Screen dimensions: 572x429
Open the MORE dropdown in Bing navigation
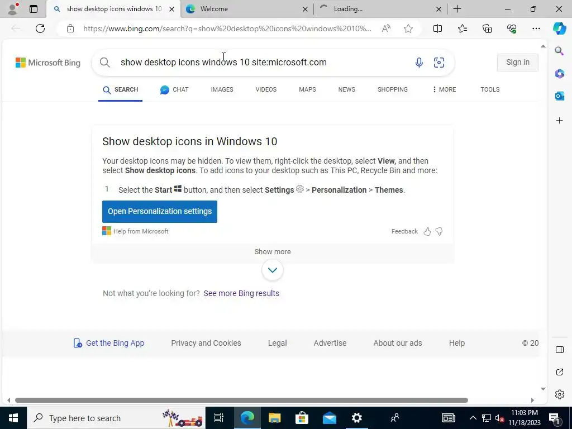tap(444, 89)
